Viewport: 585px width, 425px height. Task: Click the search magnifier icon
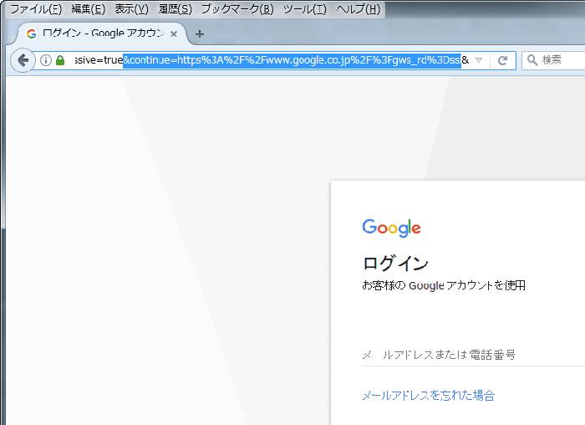pos(532,59)
